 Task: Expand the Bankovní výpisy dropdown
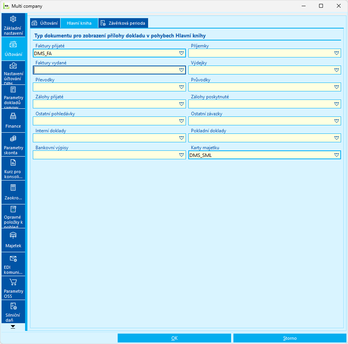point(181,155)
